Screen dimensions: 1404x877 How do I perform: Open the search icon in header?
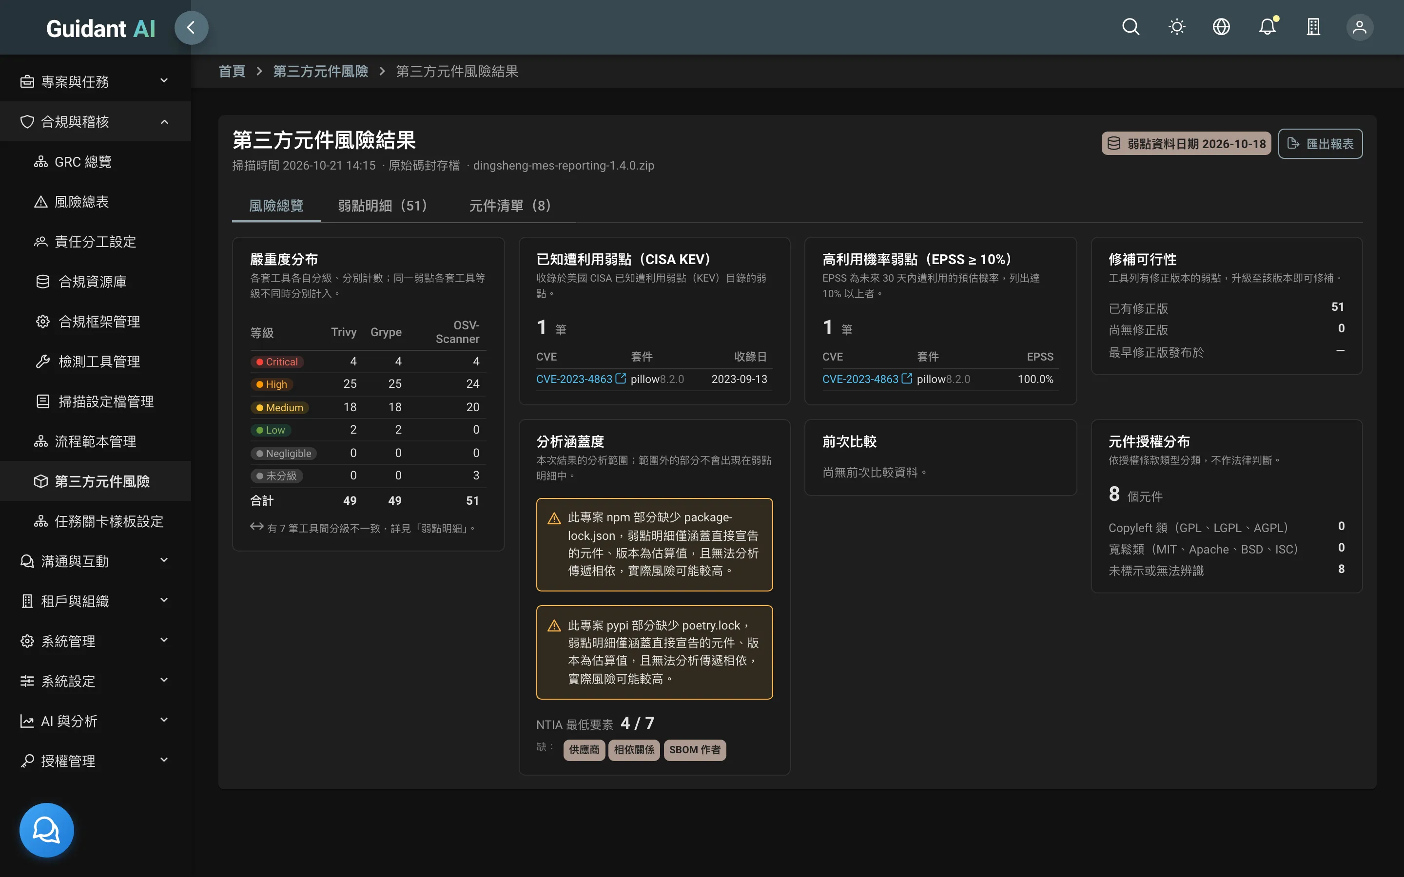click(x=1130, y=27)
